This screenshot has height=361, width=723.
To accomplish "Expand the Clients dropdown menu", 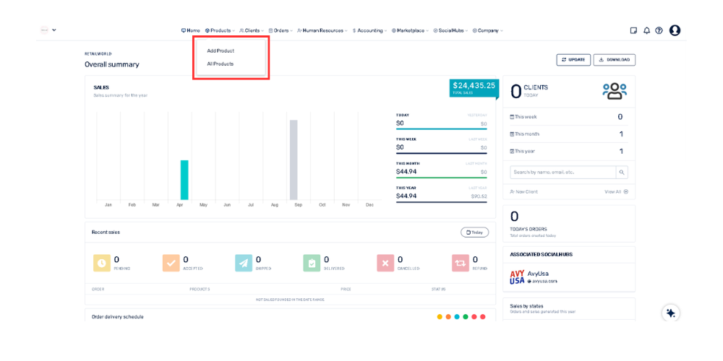I will coord(252,30).
